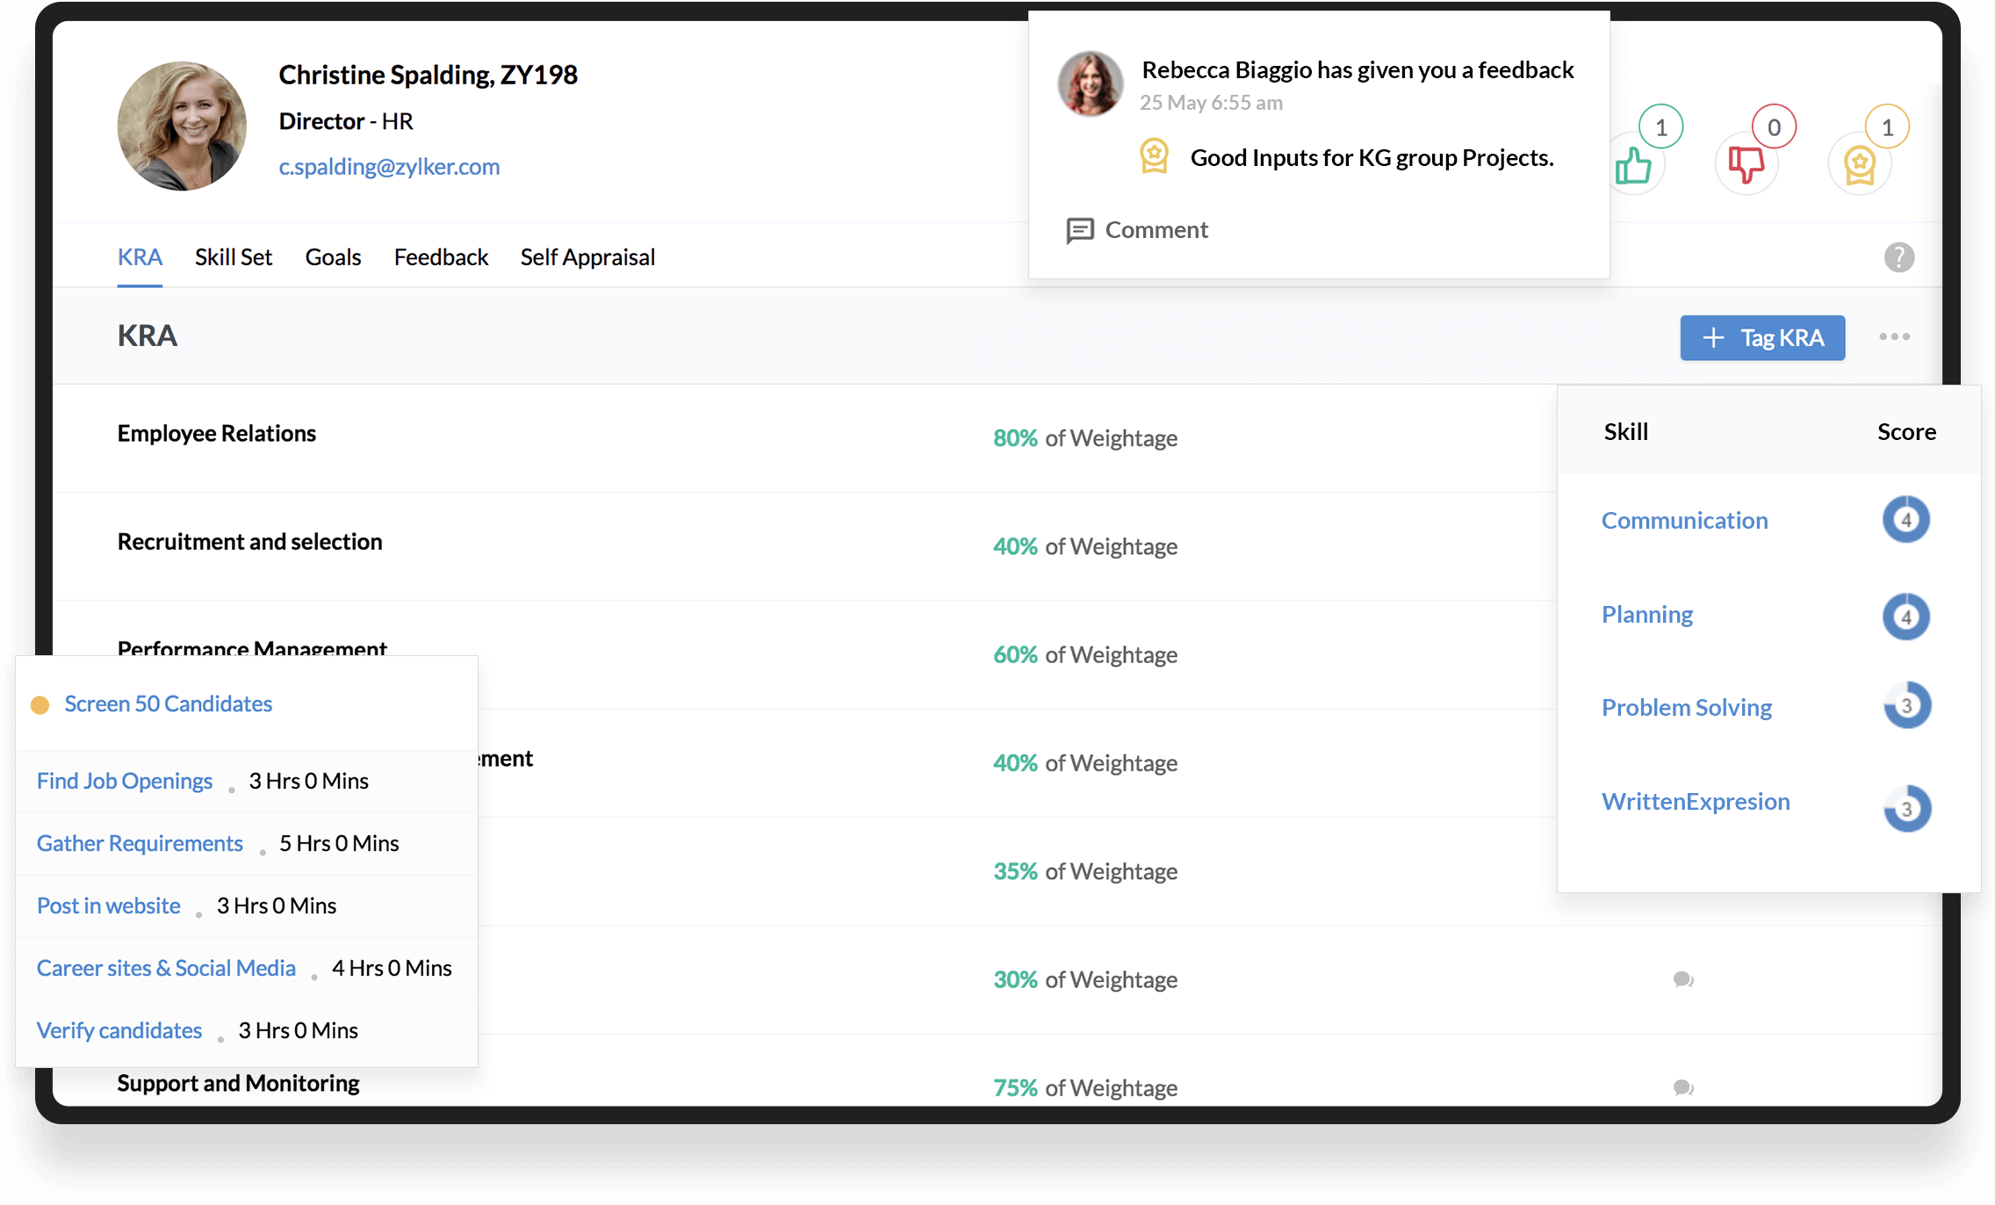Click the Communication skill link
This screenshot has height=1205, width=1995.
coord(1684,521)
